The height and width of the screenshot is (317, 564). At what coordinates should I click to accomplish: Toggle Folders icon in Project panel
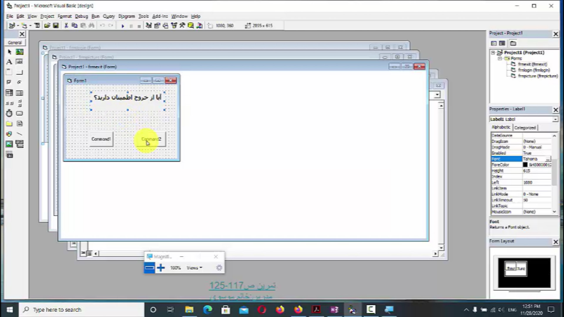(x=513, y=43)
